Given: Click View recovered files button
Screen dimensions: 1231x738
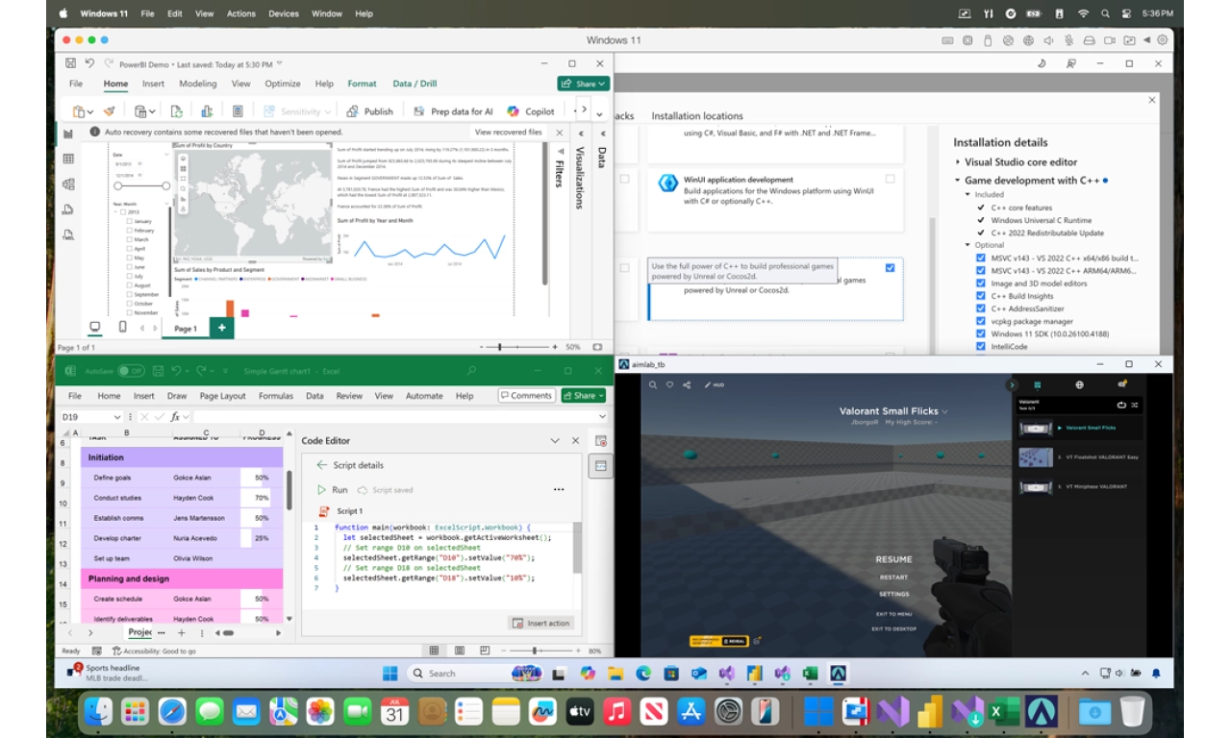Looking at the screenshot, I should [x=508, y=133].
